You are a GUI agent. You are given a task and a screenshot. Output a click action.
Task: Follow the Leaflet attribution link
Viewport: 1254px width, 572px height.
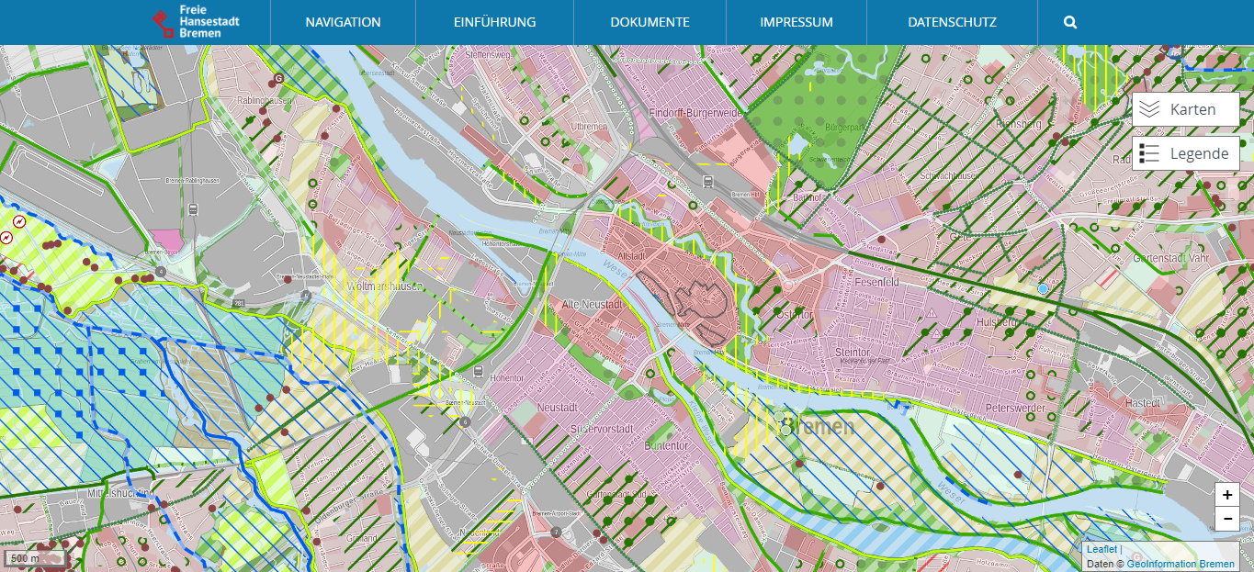(1101, 549)
